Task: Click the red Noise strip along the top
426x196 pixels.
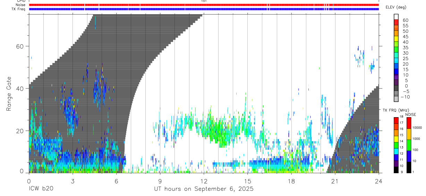Action: pyautogui.click(x=204, y=5)
